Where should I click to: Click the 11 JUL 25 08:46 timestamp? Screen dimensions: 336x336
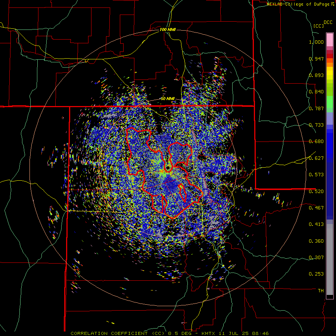click(x=244, y=333)
